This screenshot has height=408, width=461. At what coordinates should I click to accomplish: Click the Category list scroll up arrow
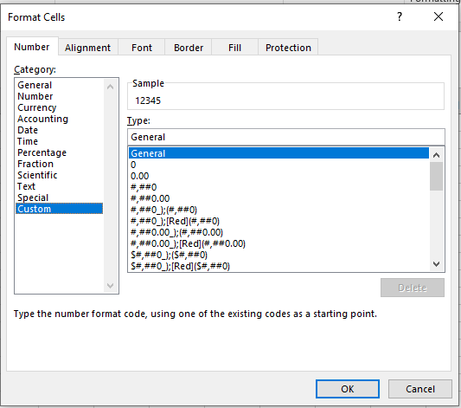(110, 87)
